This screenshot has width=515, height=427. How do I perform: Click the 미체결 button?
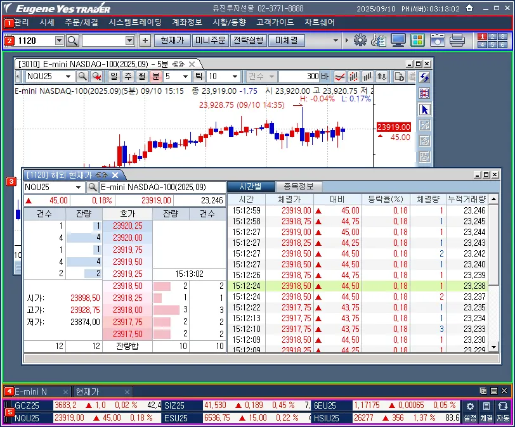click(x=287, y=41)
